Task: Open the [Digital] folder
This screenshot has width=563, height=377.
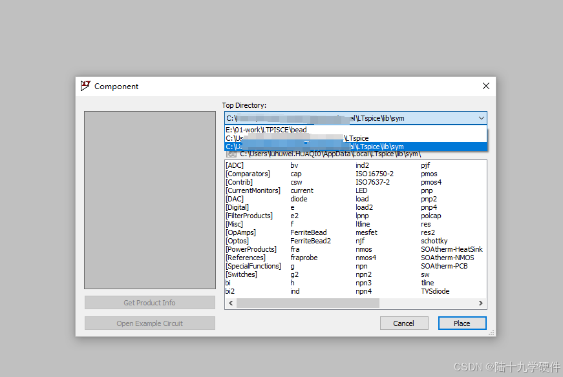Action: (237, 207)
